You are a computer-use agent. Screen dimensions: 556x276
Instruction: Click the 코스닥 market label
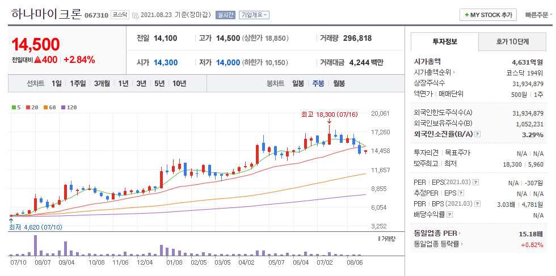[120, 15]
